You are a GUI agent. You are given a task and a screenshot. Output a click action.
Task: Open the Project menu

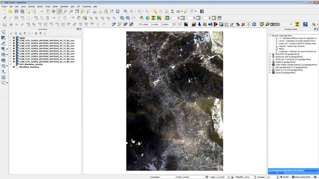click(x=4, y=6)
